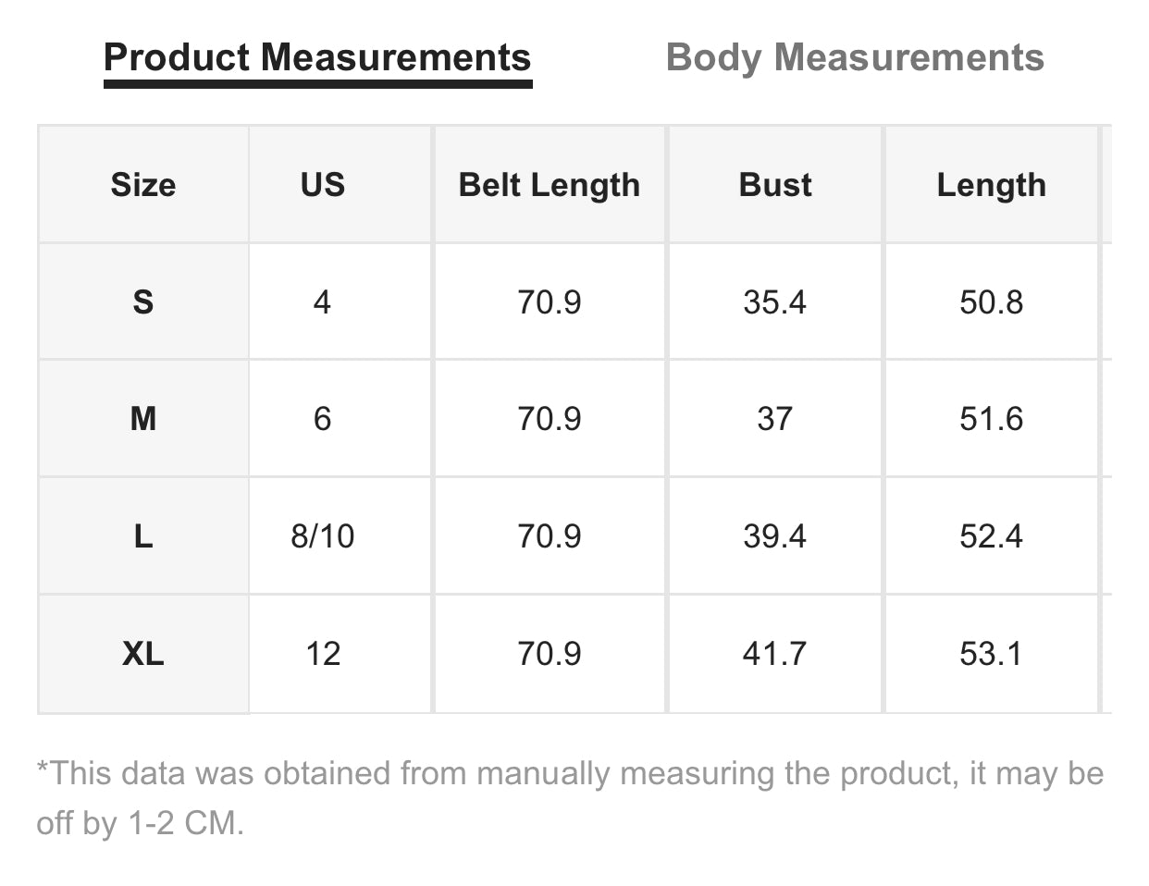Click the US column header
Viewport: 1149px width, 886px height.
(322, 185)
